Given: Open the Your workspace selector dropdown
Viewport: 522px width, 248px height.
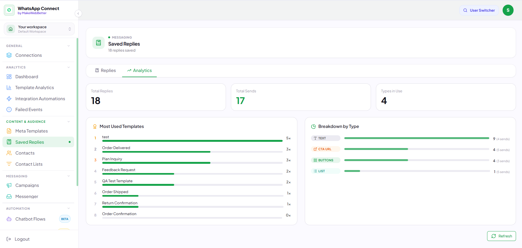Looking at the screenshot, I should [39, 29].
